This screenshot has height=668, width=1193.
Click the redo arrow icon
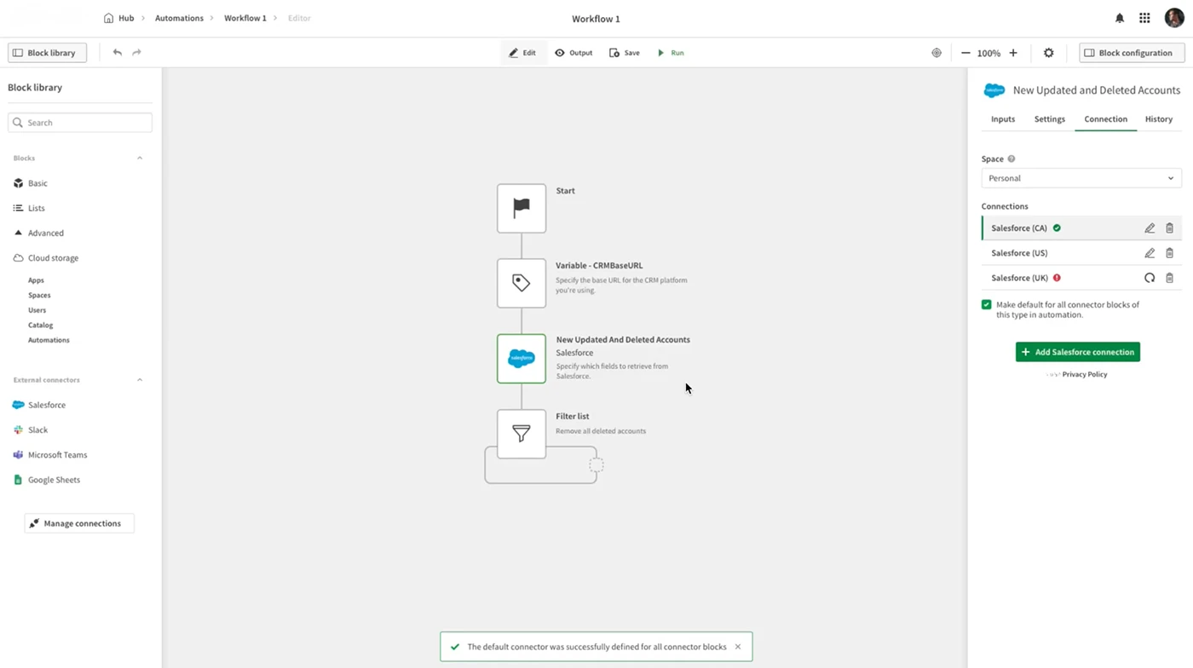tap(136, 53)
